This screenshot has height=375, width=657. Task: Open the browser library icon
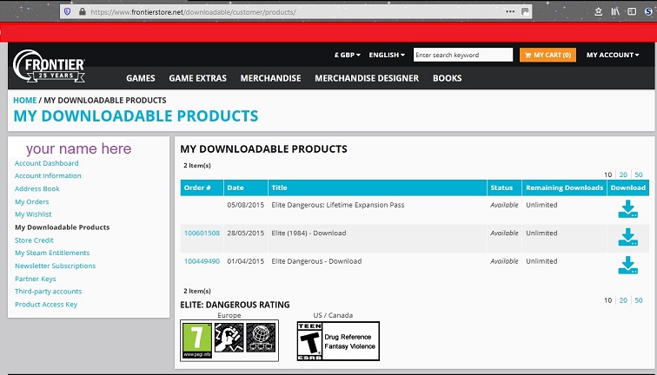click(x=615, y=12)
